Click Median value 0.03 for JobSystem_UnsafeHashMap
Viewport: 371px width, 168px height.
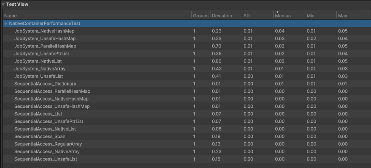(x=280, y=38)
